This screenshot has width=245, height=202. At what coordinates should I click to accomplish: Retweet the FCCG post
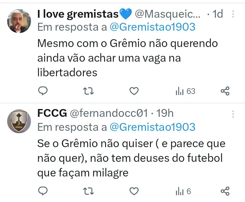pyautogui.click(x=88, y=191)
